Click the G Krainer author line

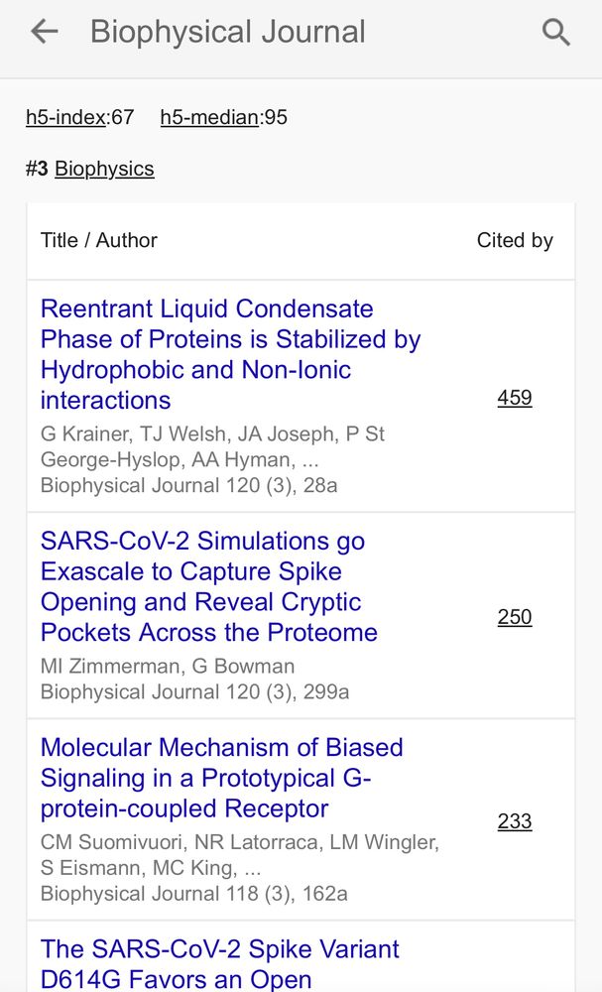tap(212, 446)
